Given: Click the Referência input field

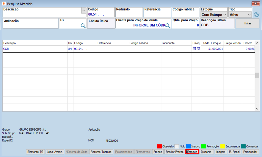Looking at the screenshot, I should click(157, 12).
